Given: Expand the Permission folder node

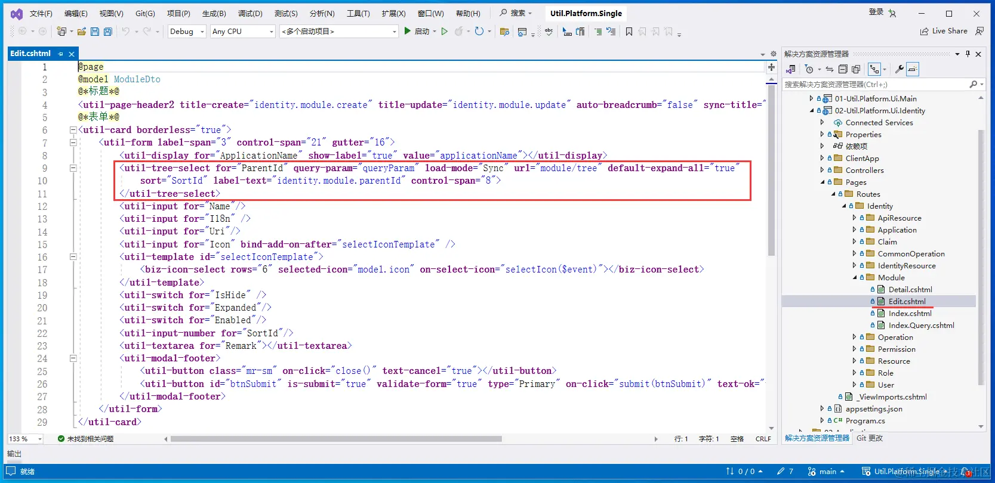Looking at the screenshot, I should pyautogui.click(x=854, y=349).
